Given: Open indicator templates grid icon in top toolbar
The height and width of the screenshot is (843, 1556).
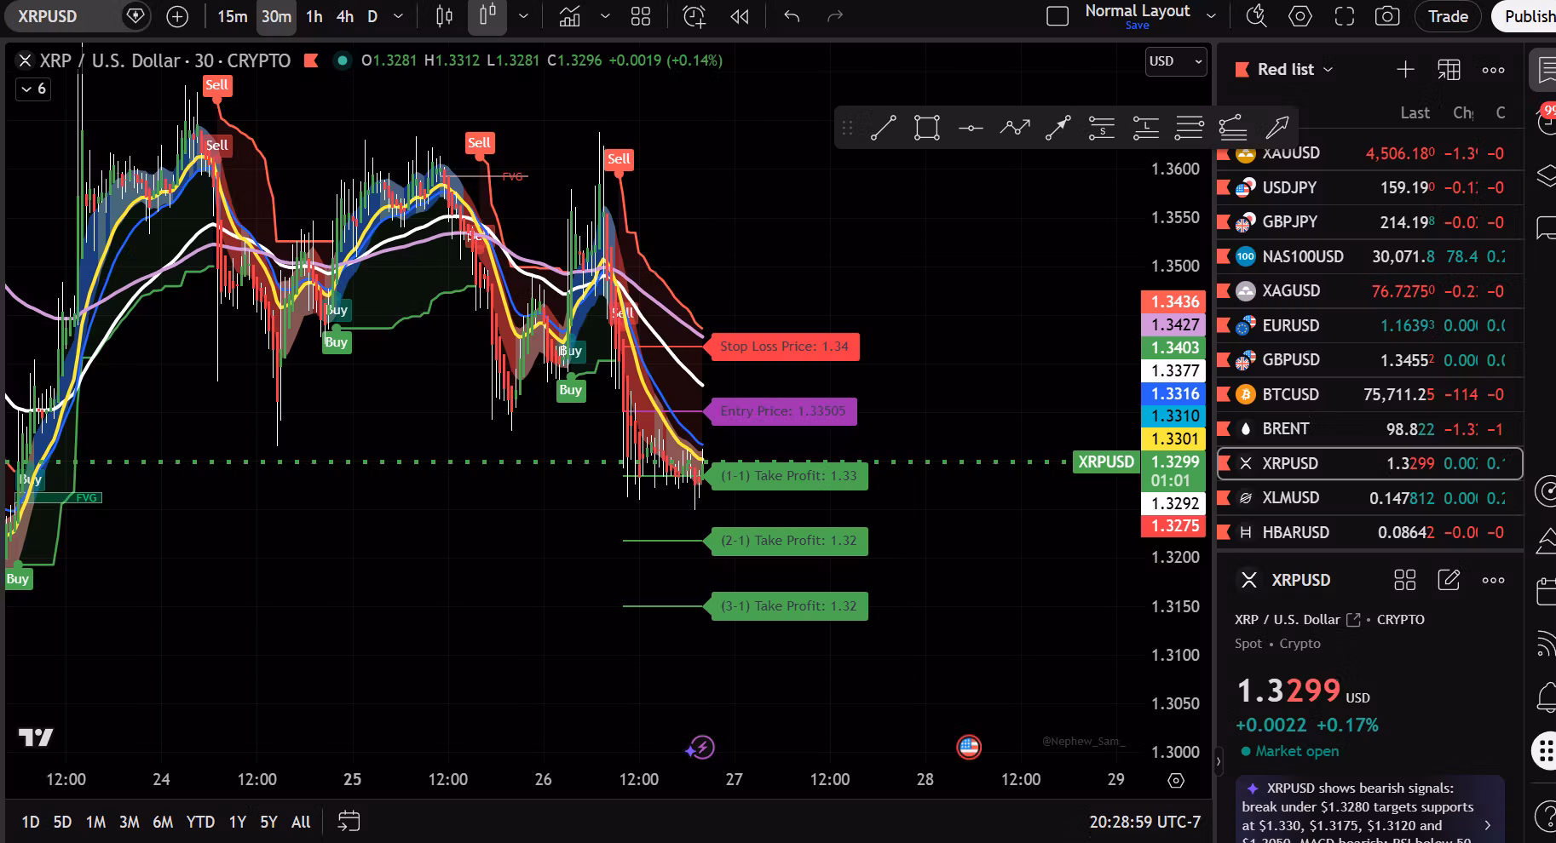Looking at the screenshot, I should 641,16.
